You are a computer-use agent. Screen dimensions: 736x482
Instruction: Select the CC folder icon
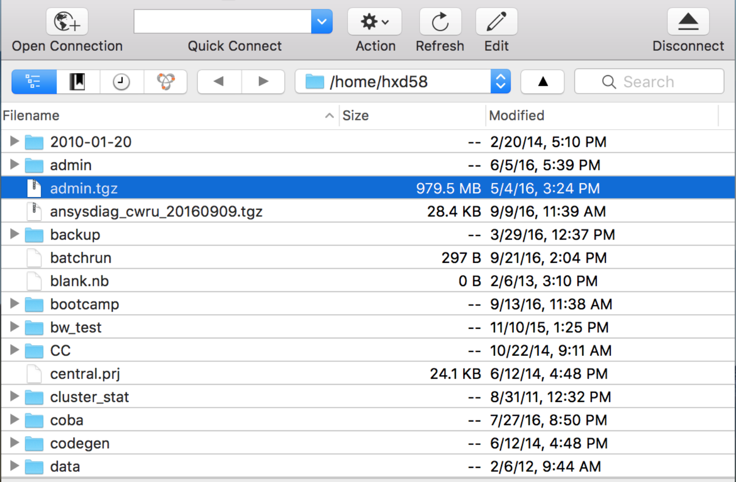tap(34, 351)
